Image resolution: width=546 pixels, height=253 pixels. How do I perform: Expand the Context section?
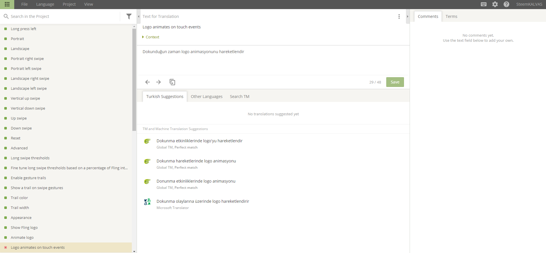151,37
